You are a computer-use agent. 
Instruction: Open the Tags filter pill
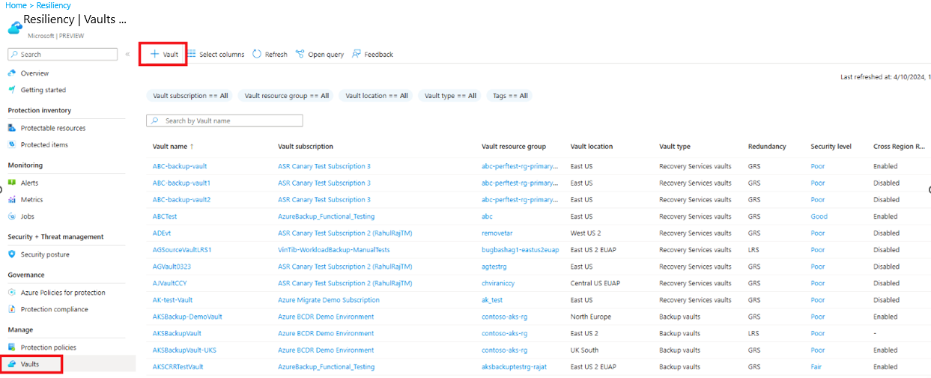point(510,96)
